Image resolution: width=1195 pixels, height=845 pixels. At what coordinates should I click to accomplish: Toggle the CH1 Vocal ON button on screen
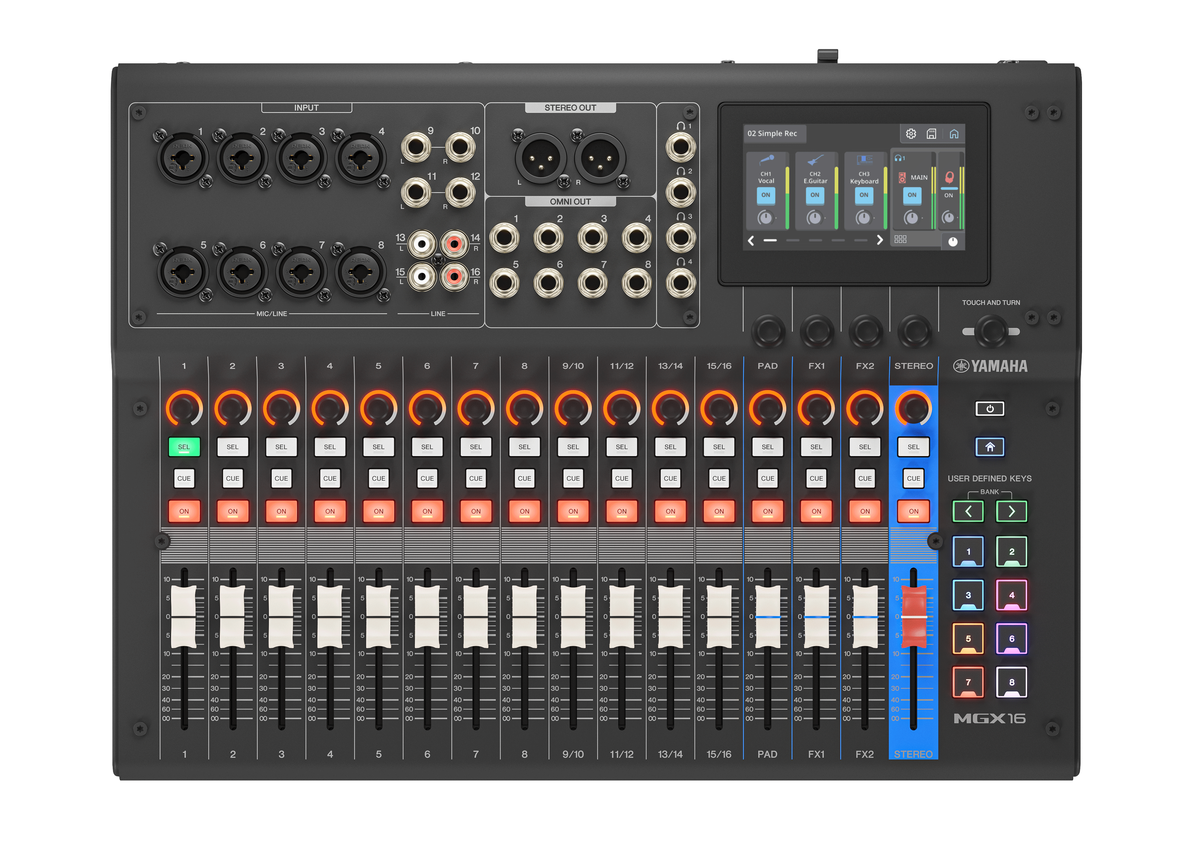click(x=766, y=195)
